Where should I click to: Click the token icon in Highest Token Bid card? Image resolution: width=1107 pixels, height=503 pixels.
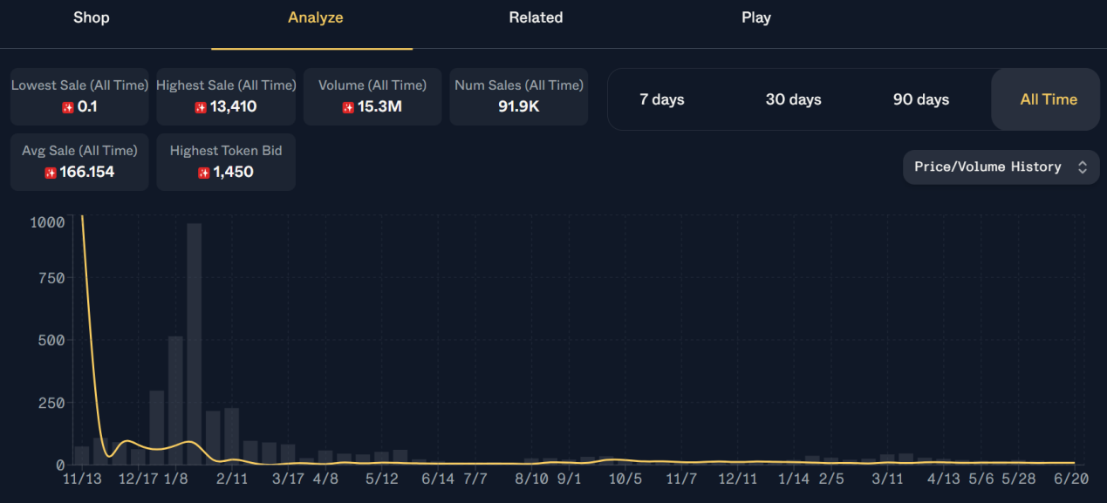pyautogui.click(x=204, y=173)
